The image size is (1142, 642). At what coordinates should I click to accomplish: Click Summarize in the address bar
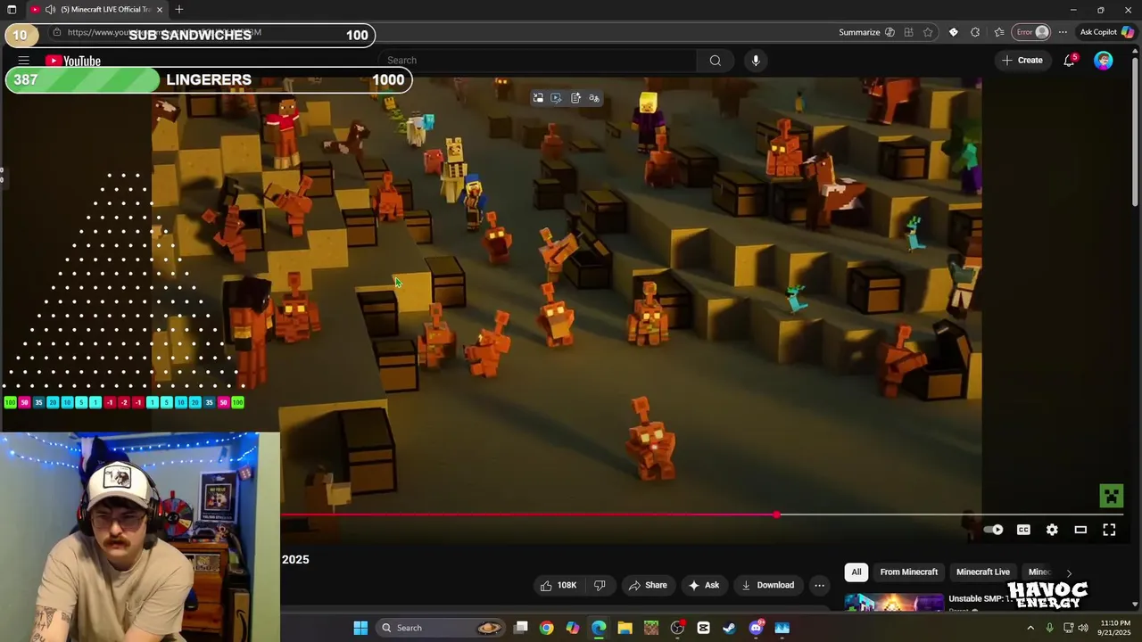[866, 32]
